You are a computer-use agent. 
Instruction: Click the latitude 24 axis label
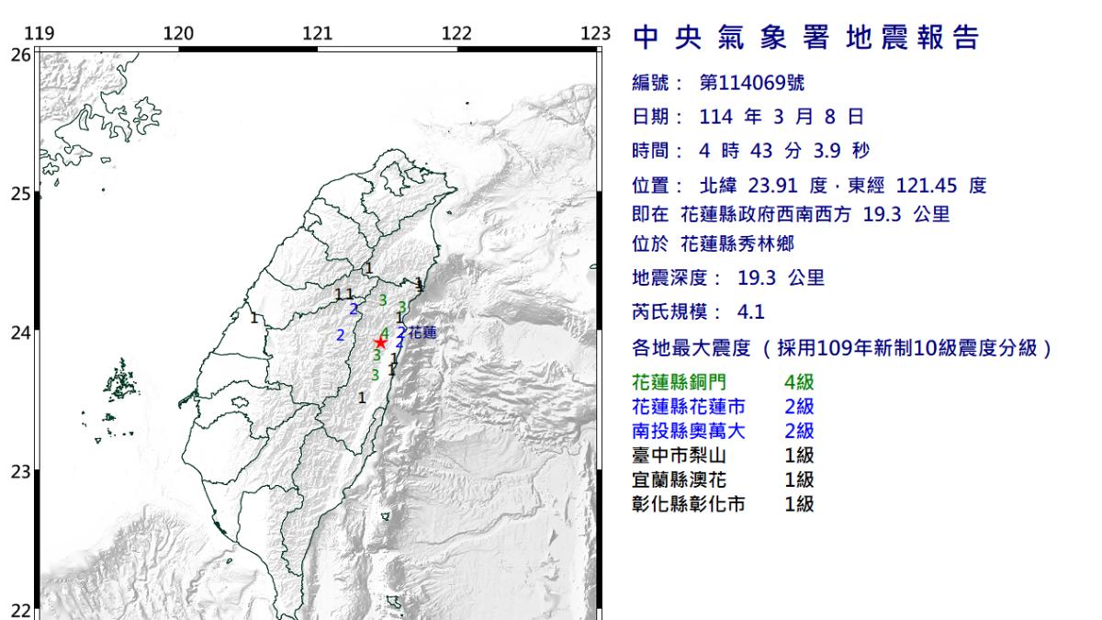coord(20,333)
